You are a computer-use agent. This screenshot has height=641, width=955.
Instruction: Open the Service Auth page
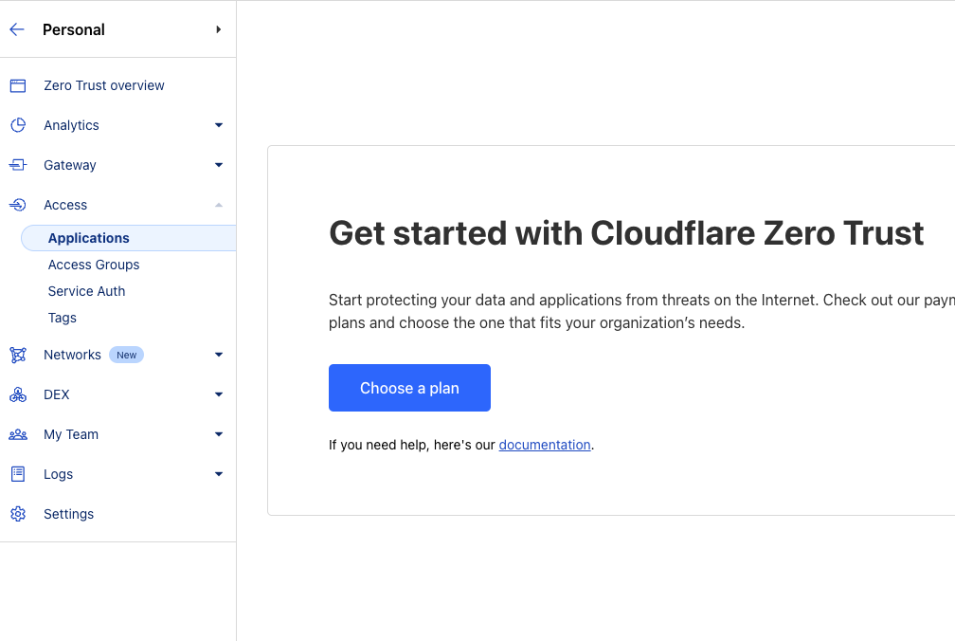point(86,291)
